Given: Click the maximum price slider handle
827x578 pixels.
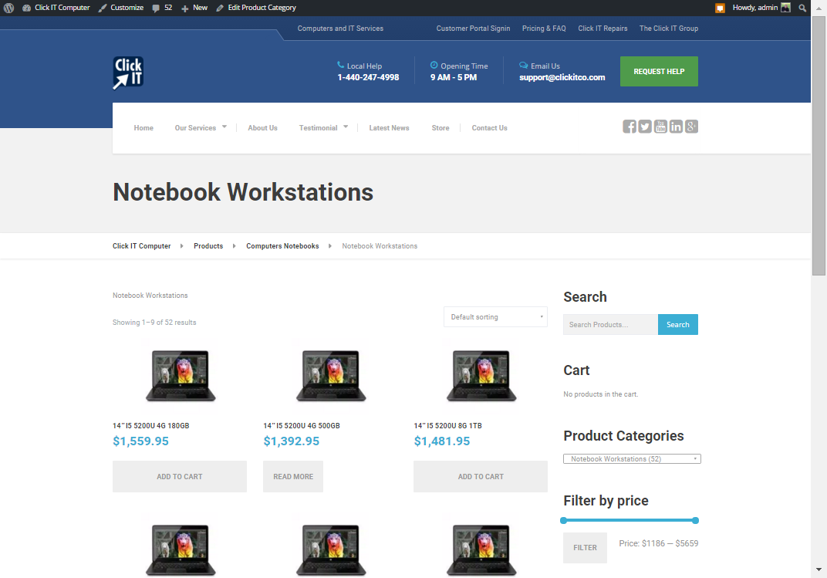Looking at the screenshot, I should pos(695,521).
